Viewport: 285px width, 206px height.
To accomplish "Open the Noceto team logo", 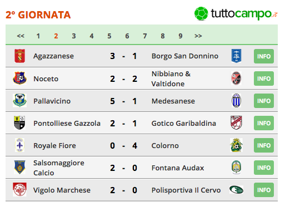I will pyautogui.click(x=19, y=78).
